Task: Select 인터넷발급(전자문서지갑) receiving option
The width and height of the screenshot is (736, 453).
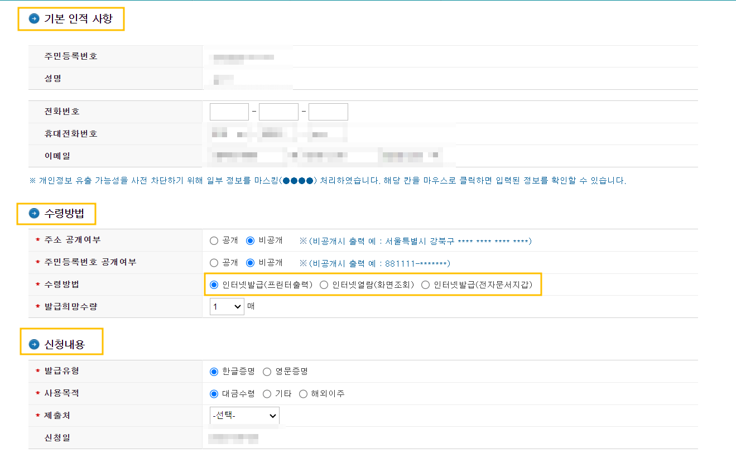Action: tap(426, 285)
